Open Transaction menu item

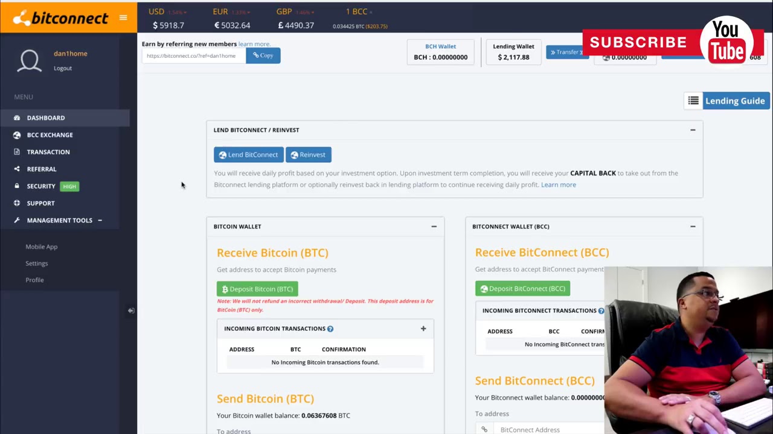tap(48, 152)
